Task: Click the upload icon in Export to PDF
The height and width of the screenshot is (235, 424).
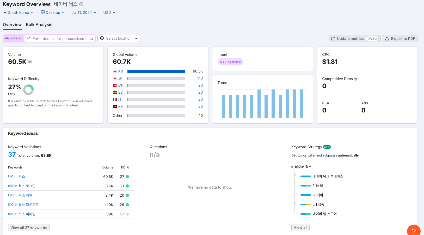Action: click(387, 39)
